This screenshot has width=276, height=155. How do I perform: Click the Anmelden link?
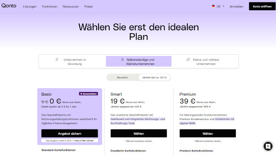pos(237,7)
